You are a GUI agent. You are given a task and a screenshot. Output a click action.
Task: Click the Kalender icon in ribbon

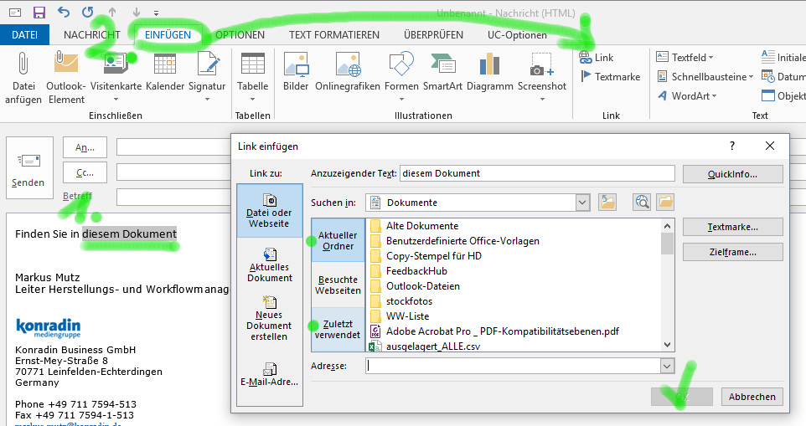164,65
